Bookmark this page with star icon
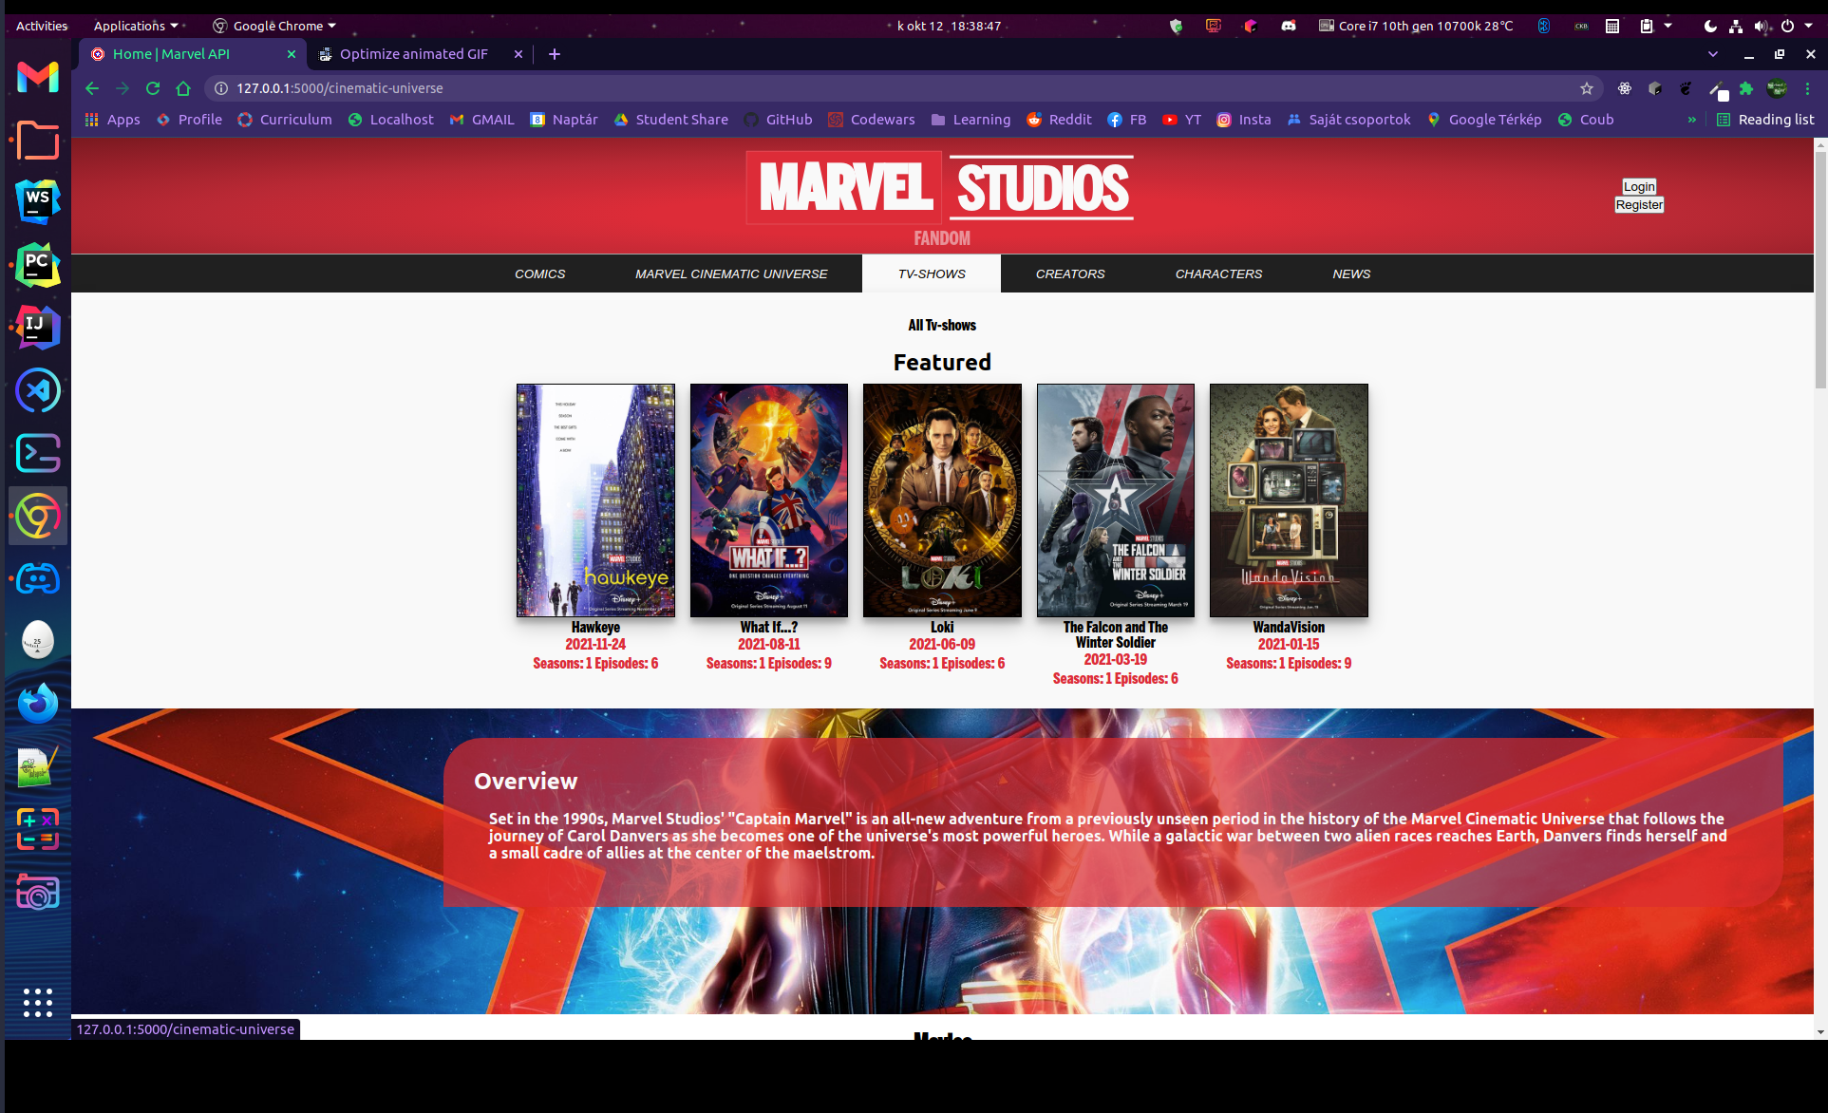This screenshot has width=1828, height=1113. [x=1587, y=88]
